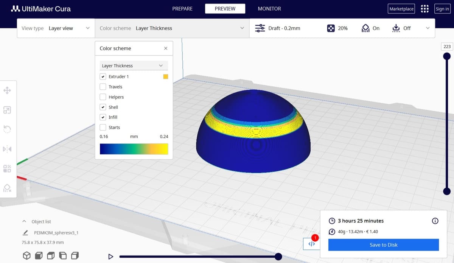Enable the Starts checkbox
This screenshot has height=263, width=454.
(103, 128)
